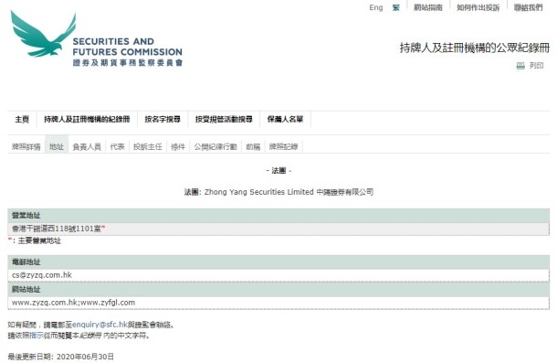Click the 指示 instructions link
Image resolution: width=557 pixels, height=363 pixels.
click(x=37, y=336)
